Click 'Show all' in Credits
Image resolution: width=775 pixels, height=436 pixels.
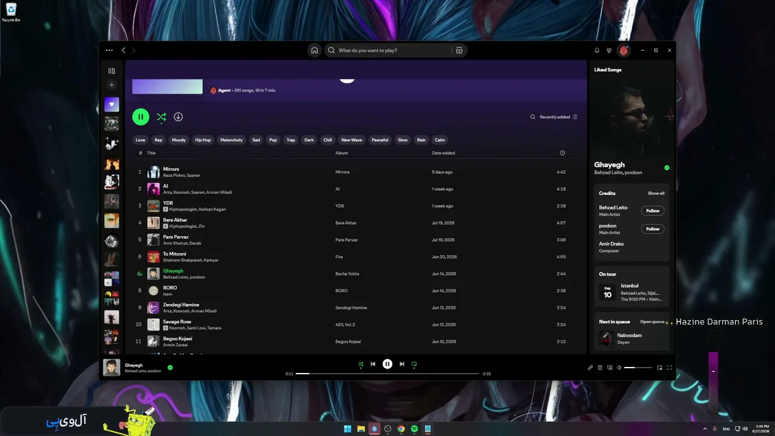point(656,193)
